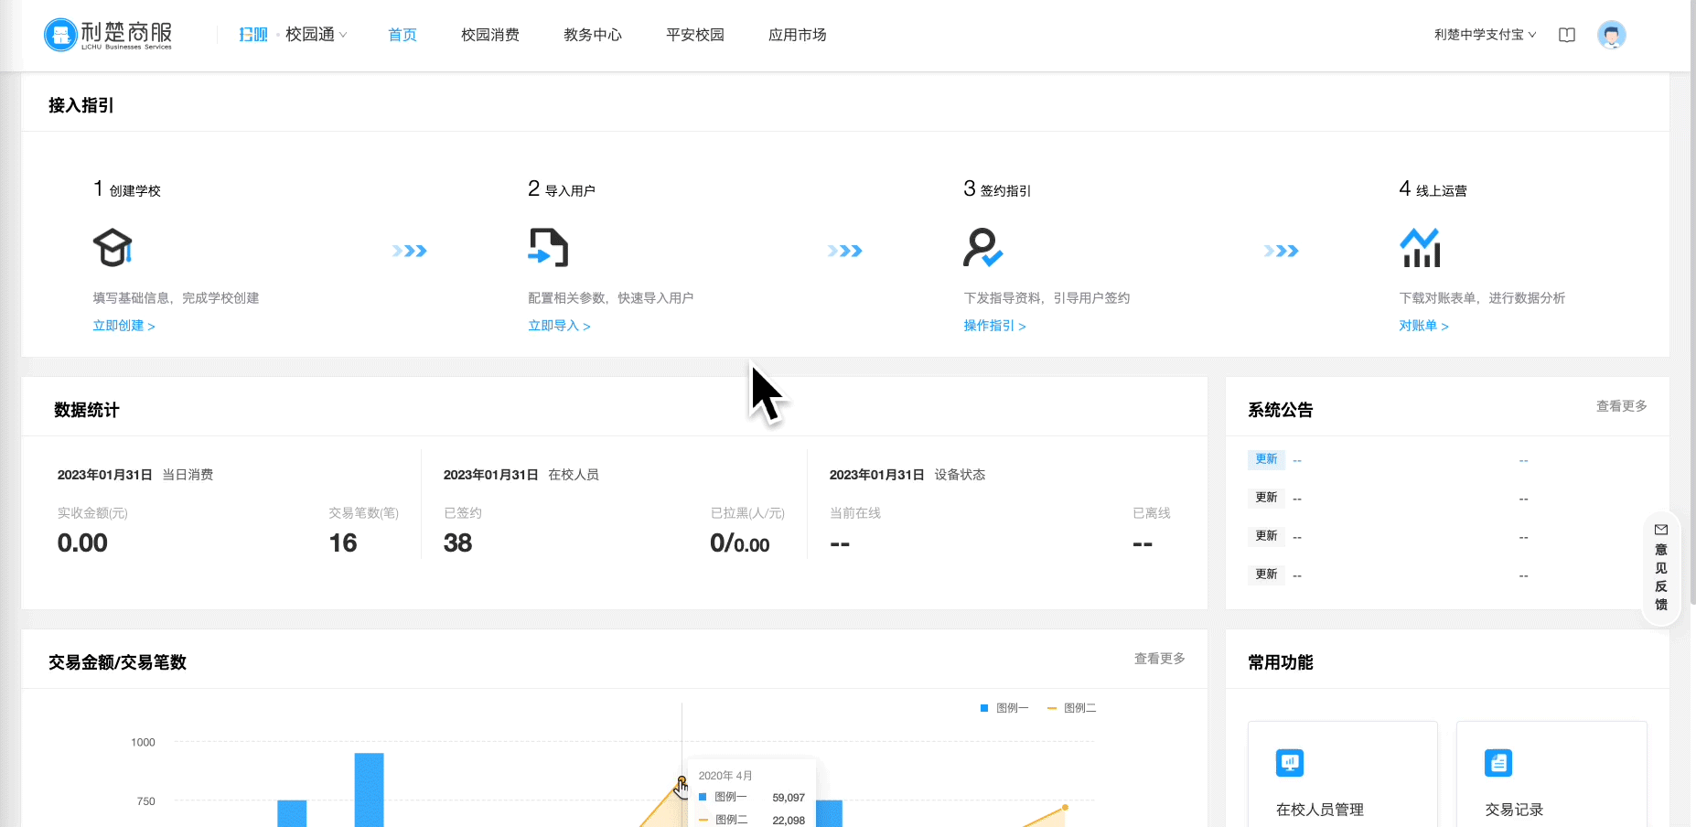Expand the 利楚中学支付宝 account dropdown
The width and height of the screenshot is (1696, 827).
tap(1486, 35)
